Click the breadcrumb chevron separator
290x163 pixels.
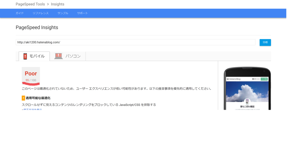pyautogui.click(x=48, y=4)
